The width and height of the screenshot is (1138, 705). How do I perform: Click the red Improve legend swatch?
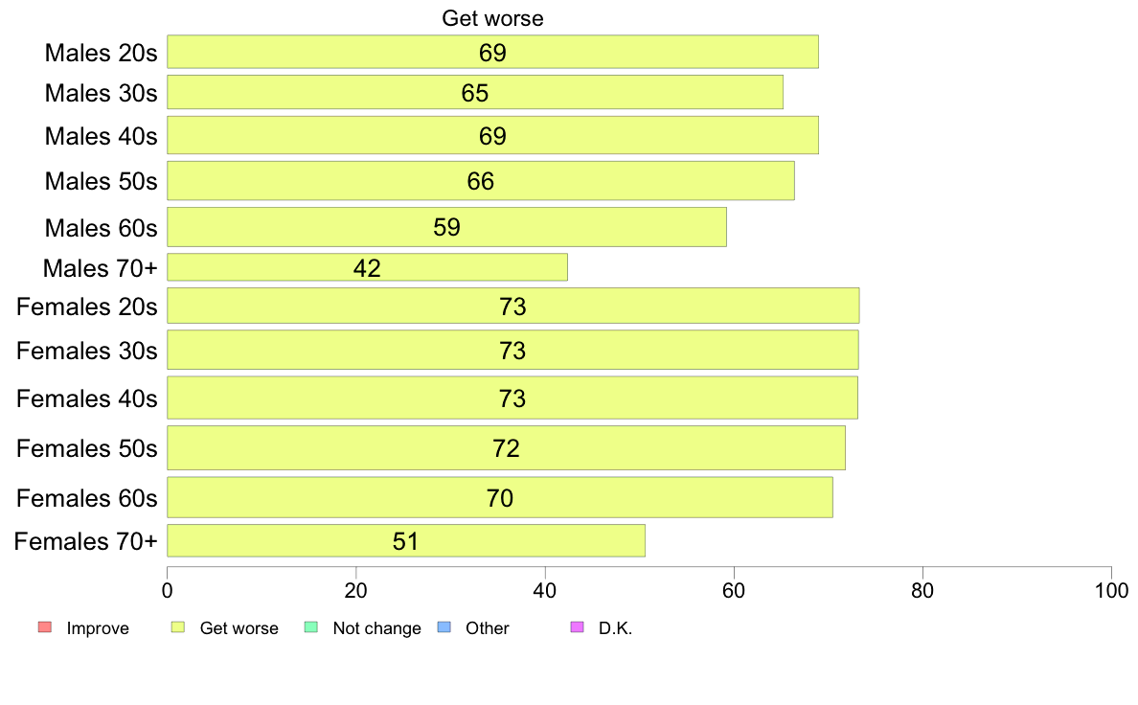45,627
